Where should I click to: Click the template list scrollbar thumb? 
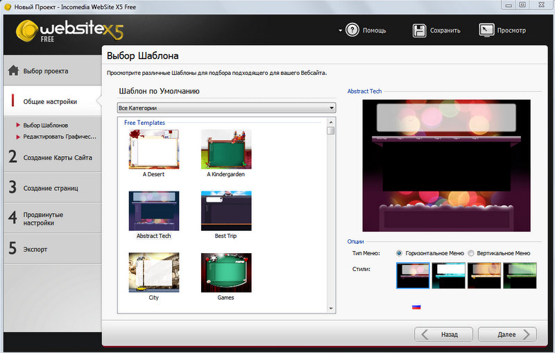[331, 131]
